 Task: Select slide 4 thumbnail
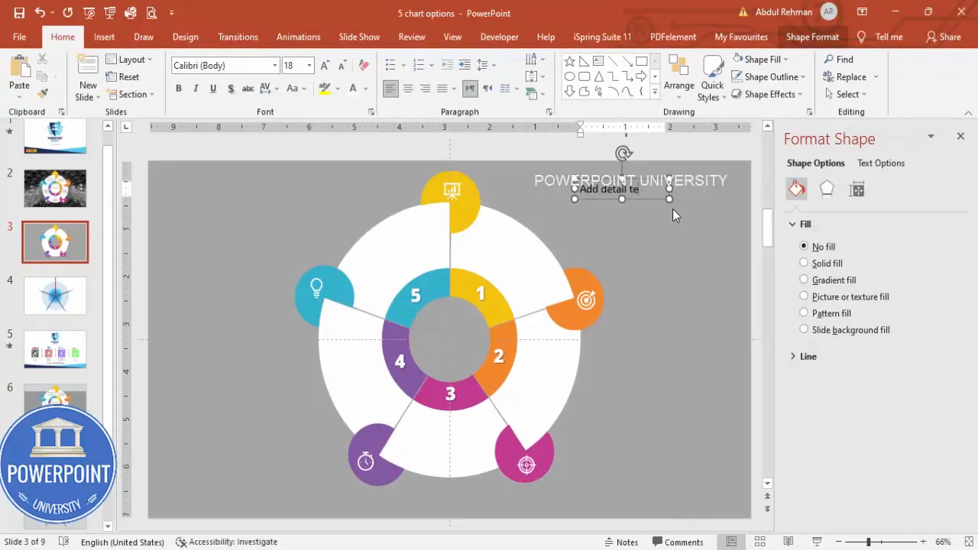[55, 296]
